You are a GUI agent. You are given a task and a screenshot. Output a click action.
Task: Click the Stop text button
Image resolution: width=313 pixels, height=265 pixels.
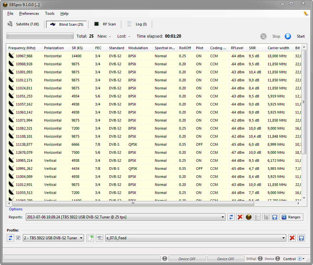click(276, 36)
